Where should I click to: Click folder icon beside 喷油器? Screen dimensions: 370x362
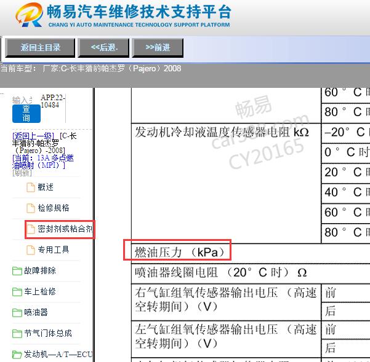point(17,313)
